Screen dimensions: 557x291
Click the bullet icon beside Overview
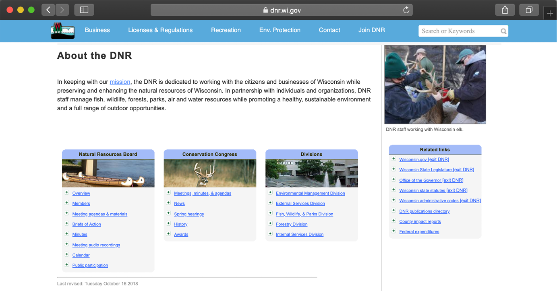tap(67, 193)
